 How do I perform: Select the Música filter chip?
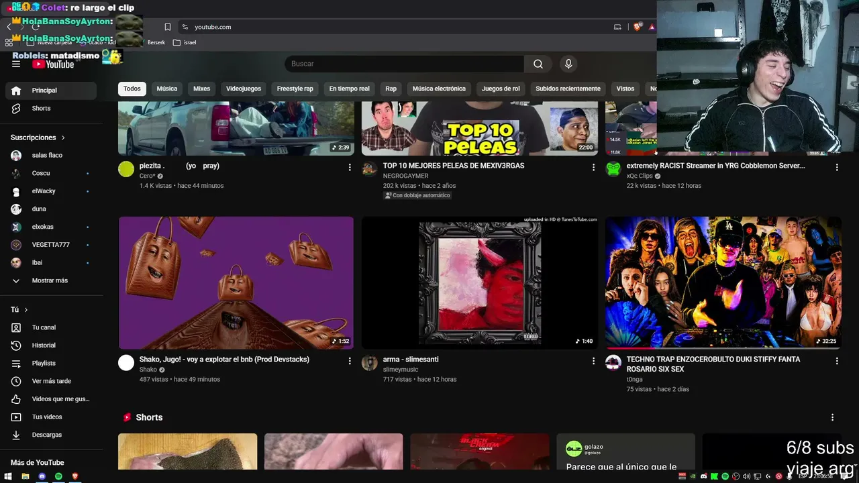tap(167, 89)
